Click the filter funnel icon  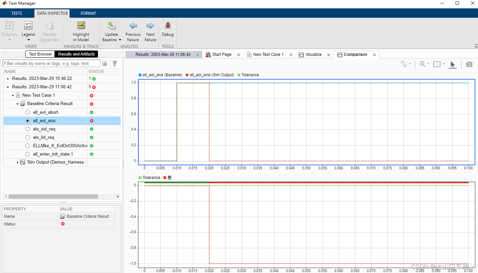click(x=115, y=63)
